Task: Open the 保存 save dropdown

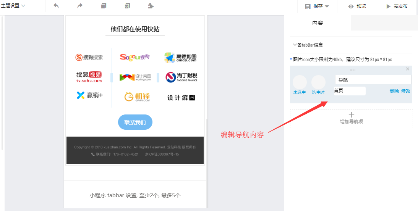Action: [x=317, y=6]
